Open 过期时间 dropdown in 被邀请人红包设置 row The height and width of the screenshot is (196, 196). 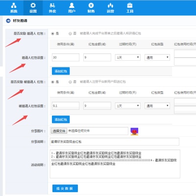point(128,106)
